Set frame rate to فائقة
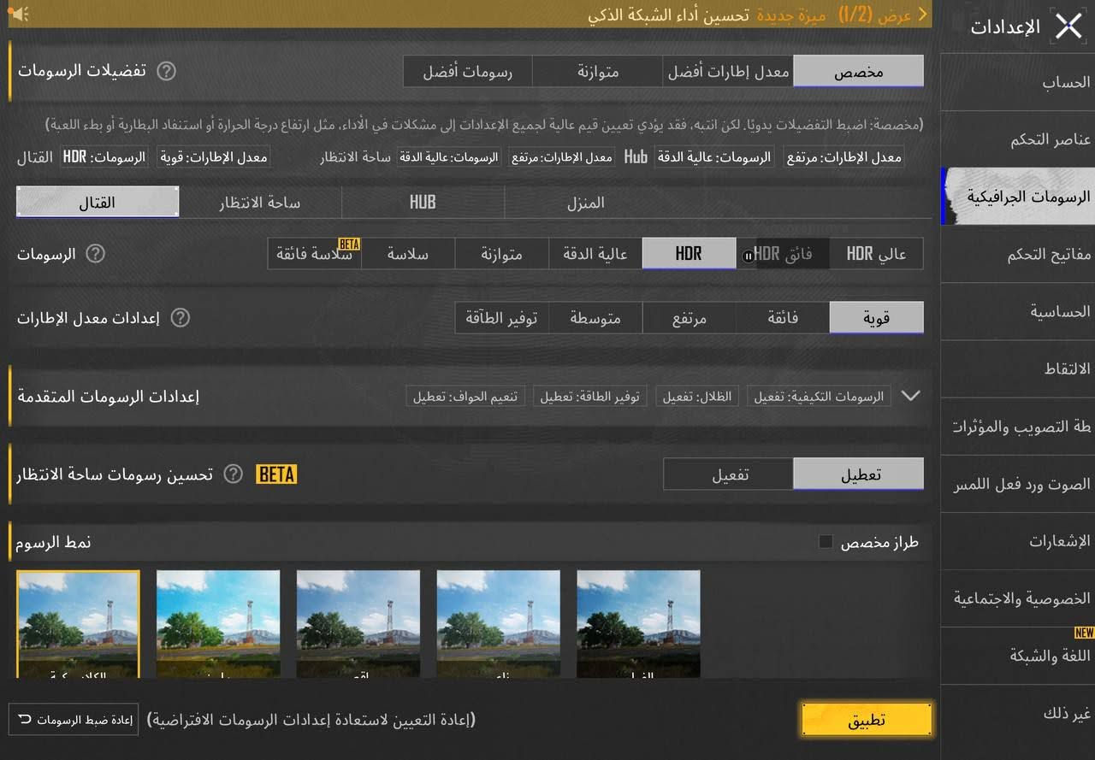 [x=783, y=318]
